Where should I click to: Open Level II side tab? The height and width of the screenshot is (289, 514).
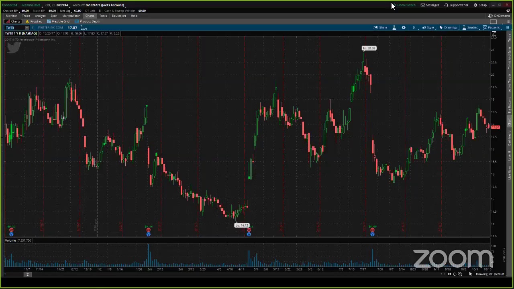tap(510, 155)
